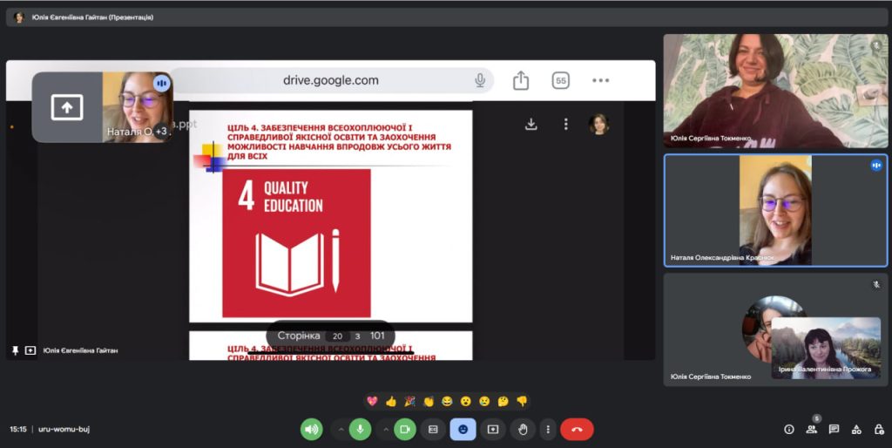
Task: Click the present screen icon
Action: (493, 429)
